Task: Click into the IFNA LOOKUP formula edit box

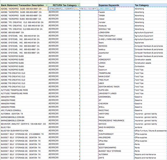Action: tap(81, 9)
